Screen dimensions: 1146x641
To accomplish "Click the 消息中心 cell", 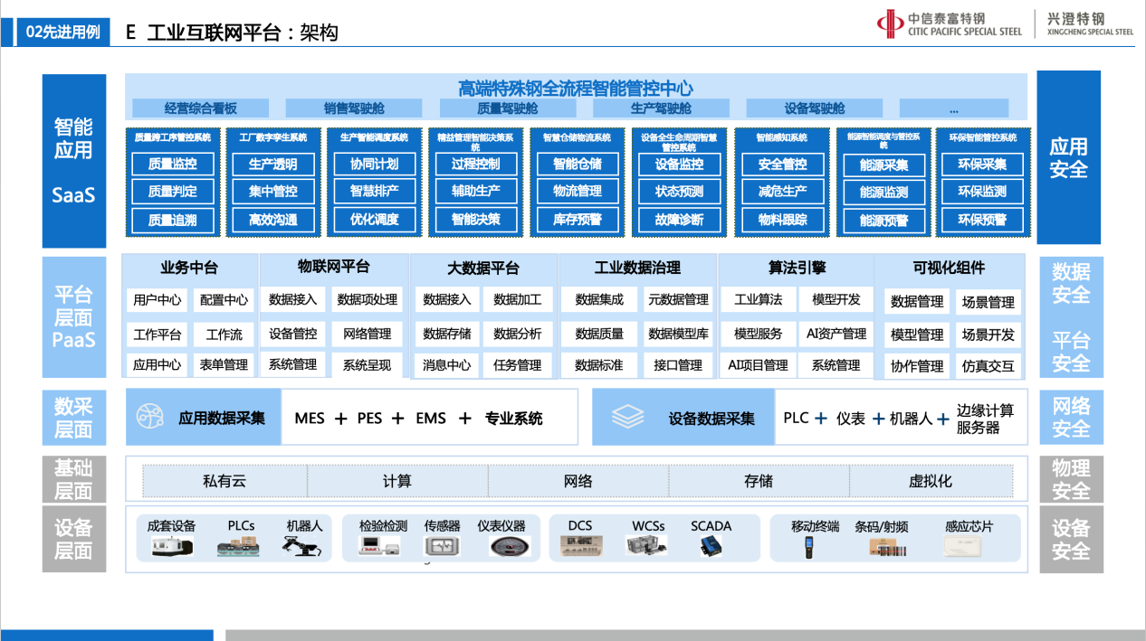I will [447, 365].
